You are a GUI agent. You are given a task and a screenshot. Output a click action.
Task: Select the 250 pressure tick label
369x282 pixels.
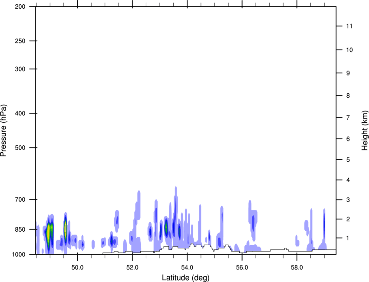(x=20, y=41)
